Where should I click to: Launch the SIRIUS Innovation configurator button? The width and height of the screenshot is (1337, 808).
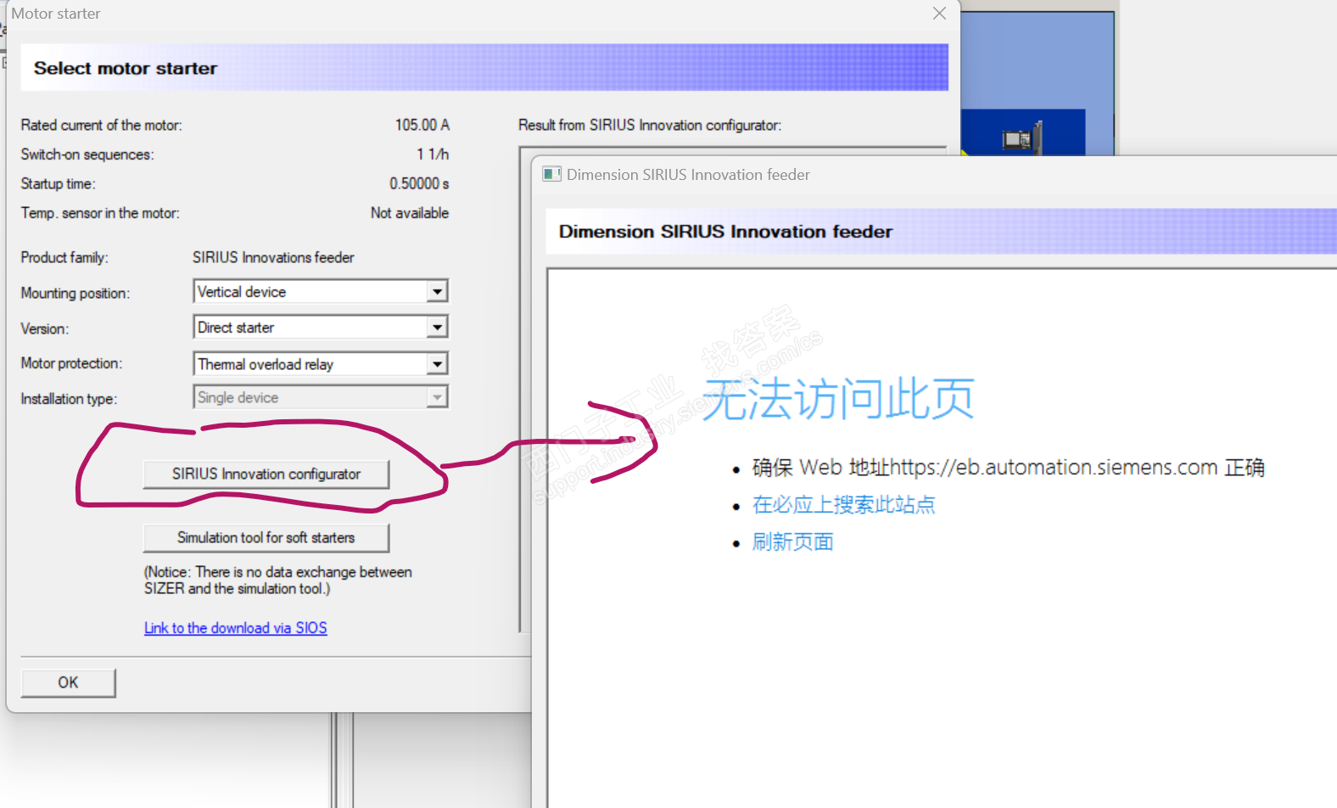(x=266, y=474)
